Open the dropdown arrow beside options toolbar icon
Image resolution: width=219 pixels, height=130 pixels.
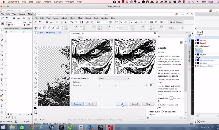[x=165, y=22]
